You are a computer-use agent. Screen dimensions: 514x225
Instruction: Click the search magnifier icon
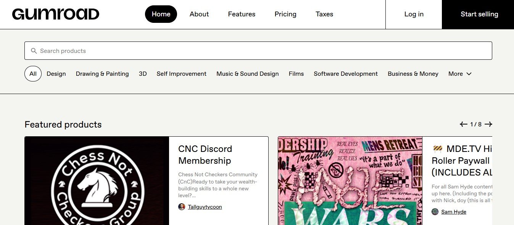[x=34, y=51]
